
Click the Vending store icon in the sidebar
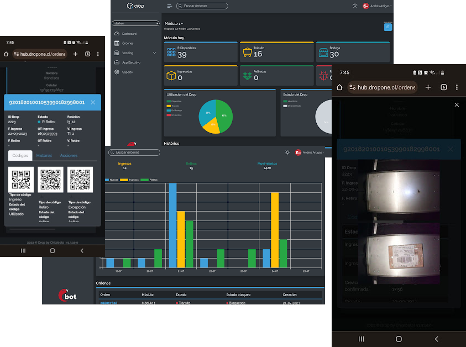coord(117,53)
